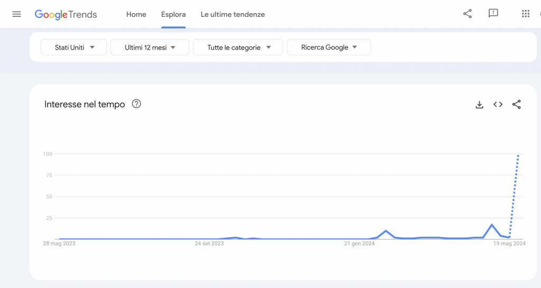Viewport: 541px width, 288px height.
Task: Go to the Home tab
Action: coord(136,14)
